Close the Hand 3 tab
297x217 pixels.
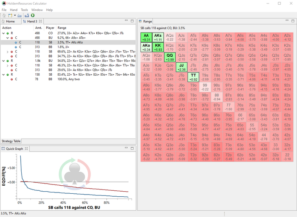pyautogui.click(x=40, y=21)
